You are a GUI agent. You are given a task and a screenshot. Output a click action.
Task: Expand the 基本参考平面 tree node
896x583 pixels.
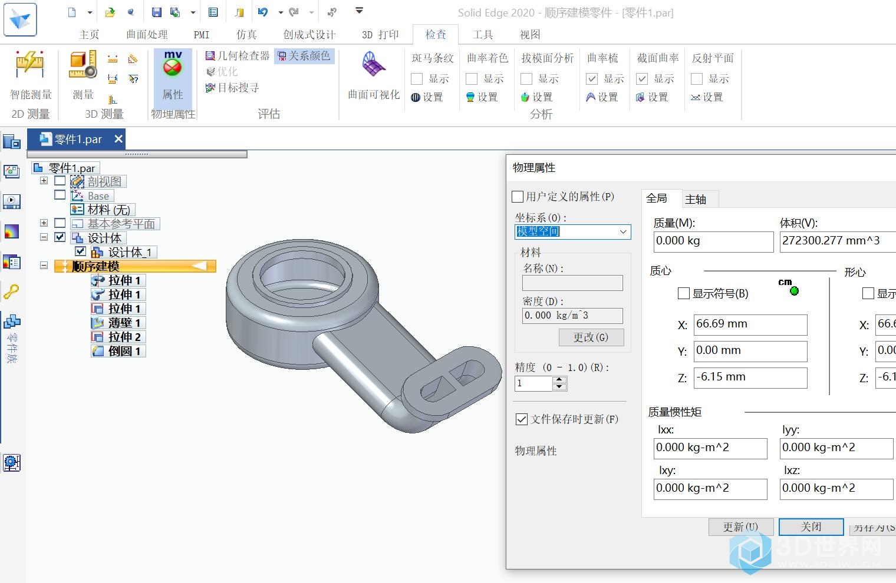[x=44, y=223]
